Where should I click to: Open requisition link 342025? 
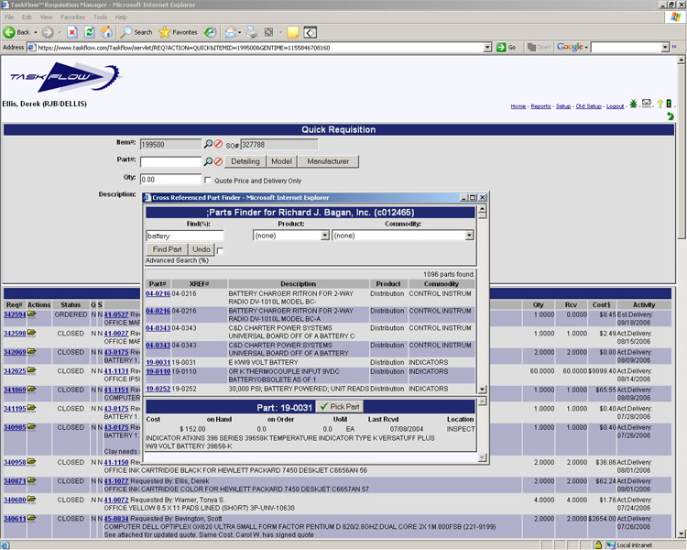(15, 371)
